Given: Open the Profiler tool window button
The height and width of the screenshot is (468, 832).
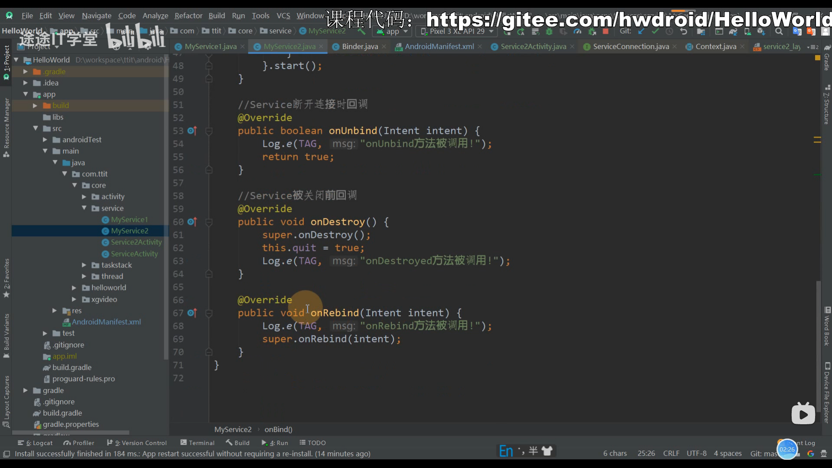Looking at the screenshot, I should tap(79, 443).
